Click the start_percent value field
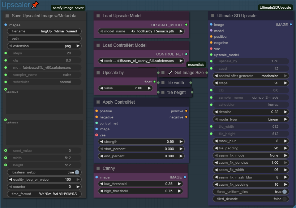Screen dimensions: 296x208 click(141, 149)
